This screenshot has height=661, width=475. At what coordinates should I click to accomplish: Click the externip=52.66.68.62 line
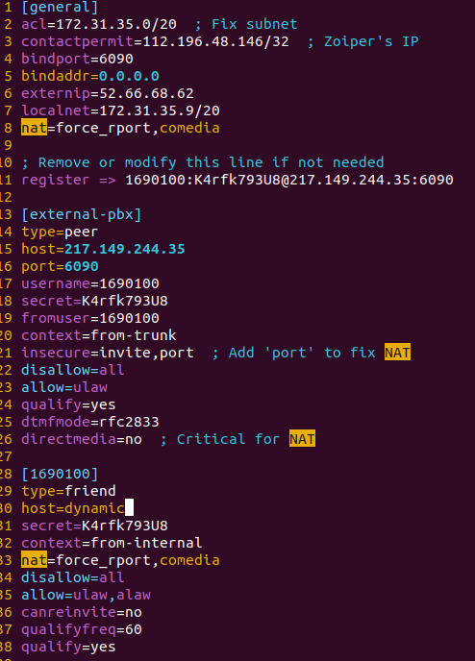[108, 93]
